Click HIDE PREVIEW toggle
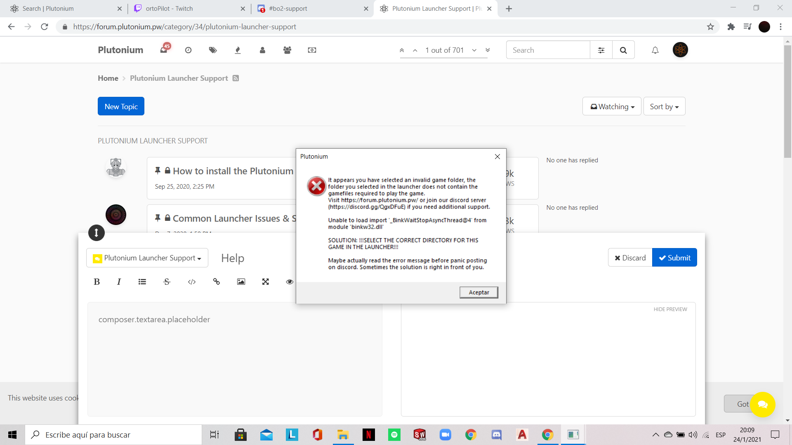Image resolution: width=792 pixels, height=445 pixels. coord(670,309)
